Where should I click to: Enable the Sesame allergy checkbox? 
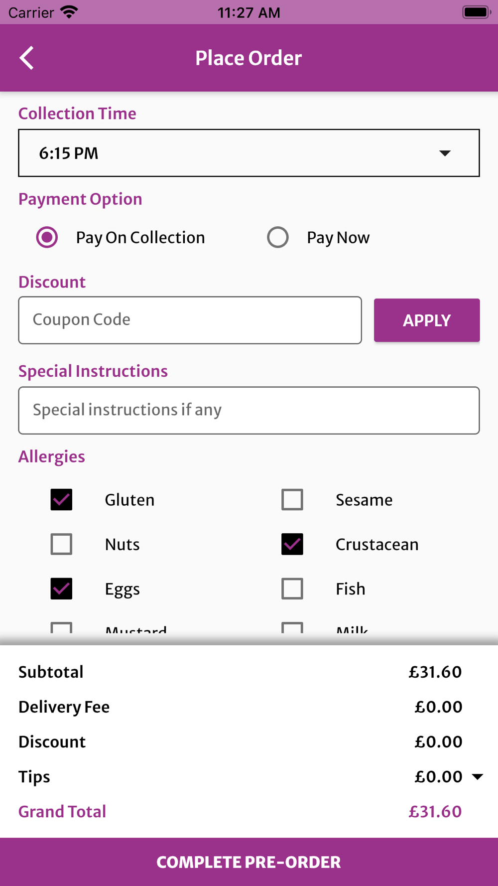292,499
